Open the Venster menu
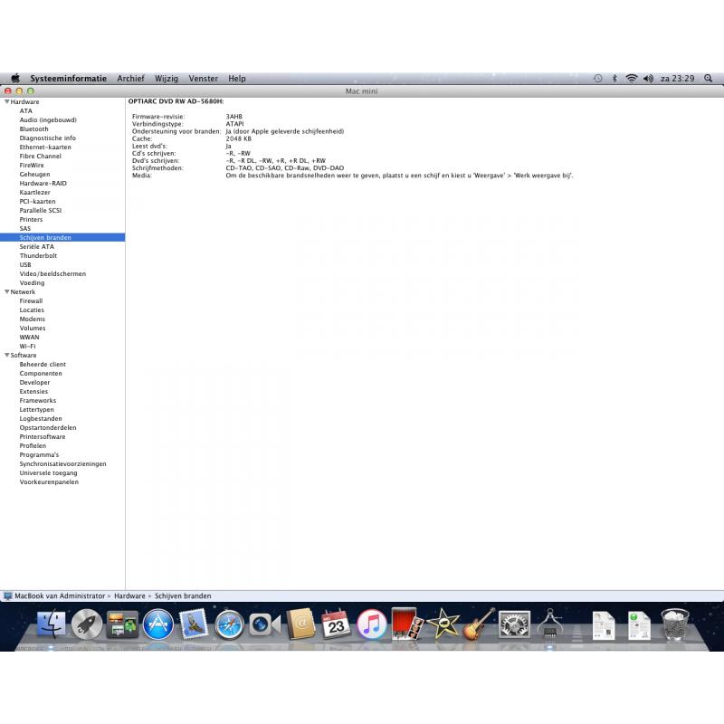Viewport: 724px width, 724px height. [203, 79]
